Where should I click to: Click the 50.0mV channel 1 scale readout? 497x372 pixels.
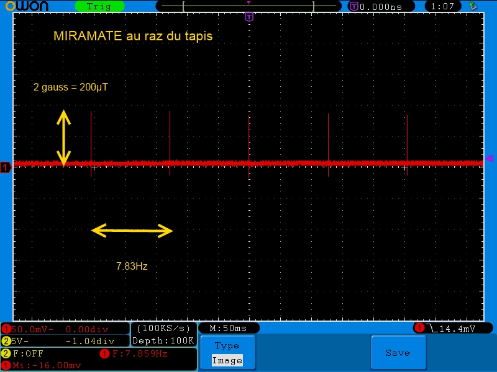point(33,329)
